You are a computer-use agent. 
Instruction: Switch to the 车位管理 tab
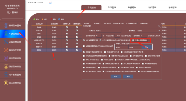tap(152, 8)
